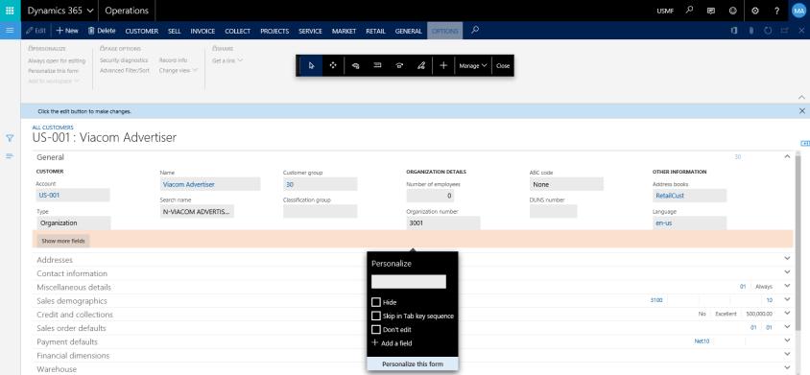The width and height of the screenshot is (810, 375).
Task: Click the Name field Viacom Advertiser
Action: [x=210, y=184]
